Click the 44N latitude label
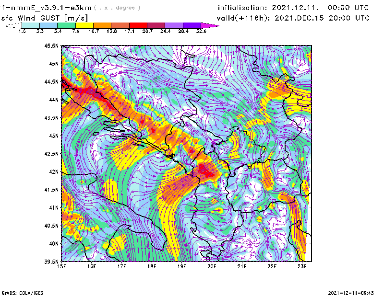The width and height of the screenshot is (384, 296). tap(54, 100)
